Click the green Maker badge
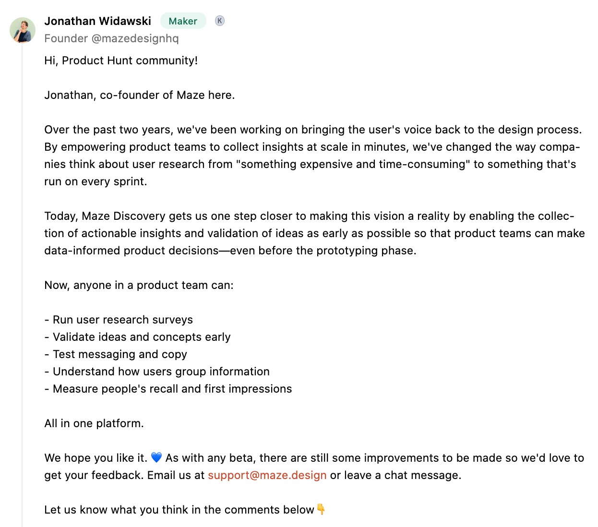Image resolution: width=598 pixels, height=527 pixels. tap(183, 21)
